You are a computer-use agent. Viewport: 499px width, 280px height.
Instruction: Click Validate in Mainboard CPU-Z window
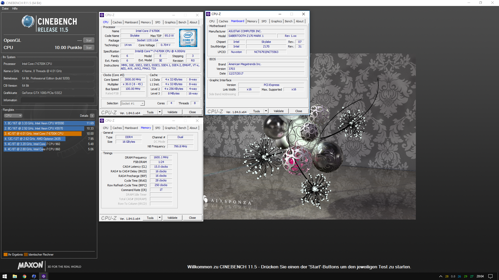279,111
